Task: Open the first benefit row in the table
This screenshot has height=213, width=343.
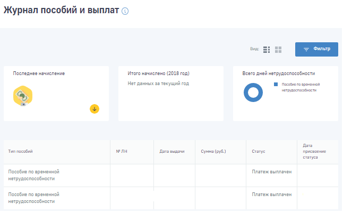Action: click(34, 175)
